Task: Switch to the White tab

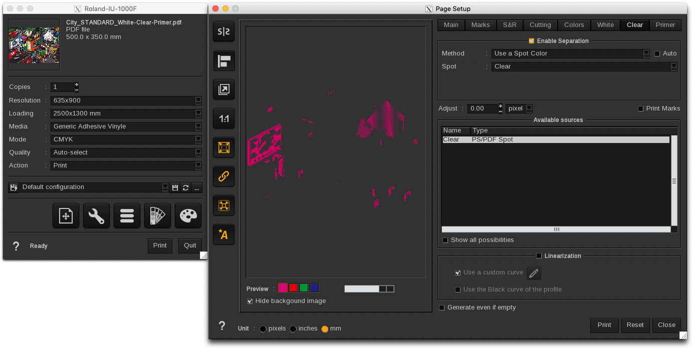Action: 605,24
